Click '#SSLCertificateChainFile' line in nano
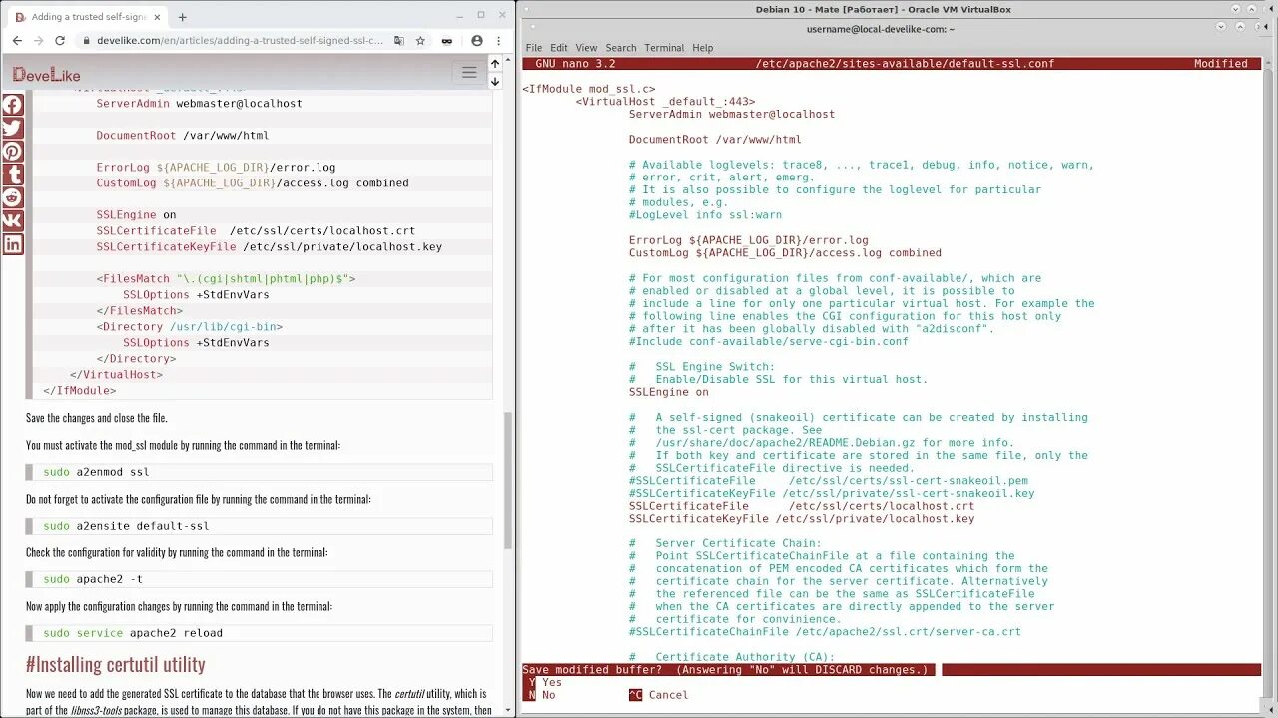 coord(825,632)
